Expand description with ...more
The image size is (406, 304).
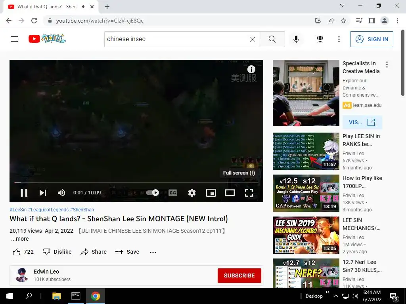coord(20,239)
